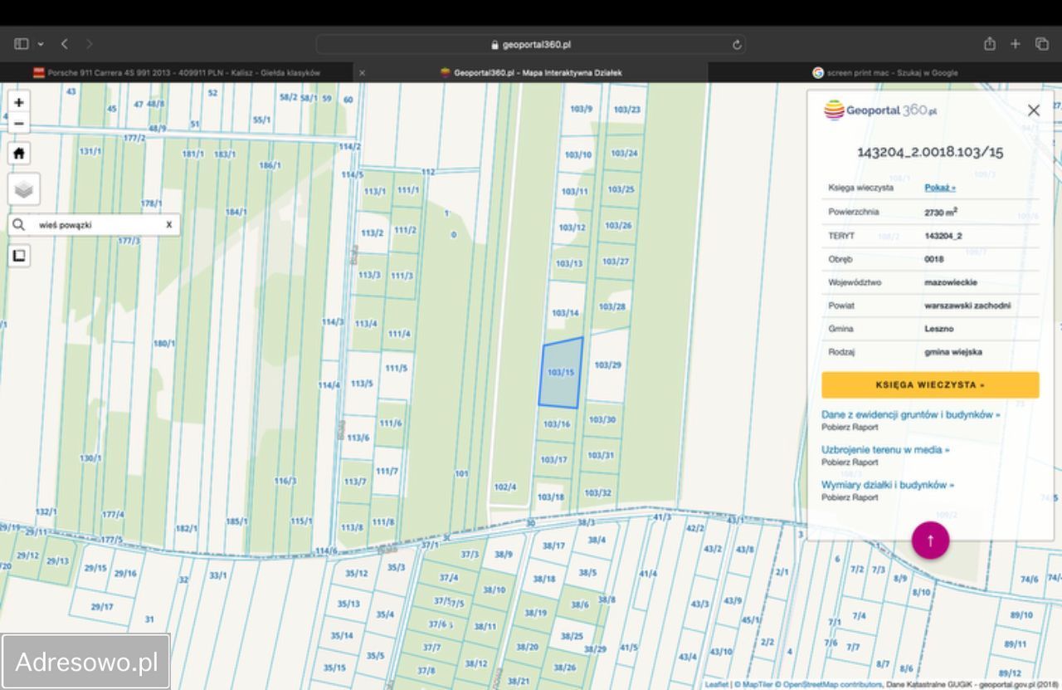Screen dimensions: 1062x690
Task: Open the 'Pokaż »' księga wieczysta link
Action: tap(940, 188)
